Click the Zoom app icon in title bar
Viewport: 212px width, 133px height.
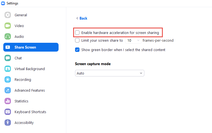point(3,3)
